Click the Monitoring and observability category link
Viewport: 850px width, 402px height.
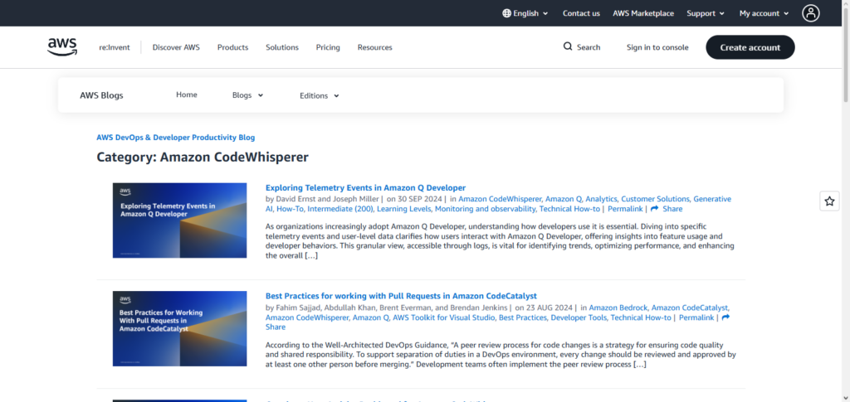point(485,209)
